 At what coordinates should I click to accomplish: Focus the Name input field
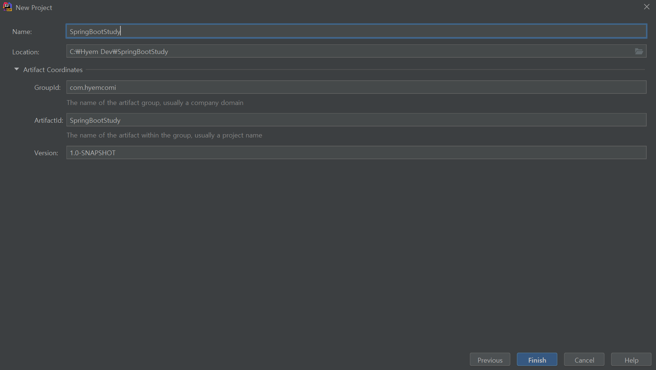pos(356,31)
